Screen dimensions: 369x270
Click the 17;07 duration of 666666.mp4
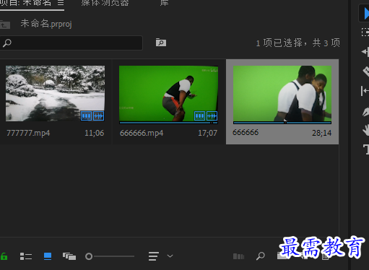click(207, 133)
